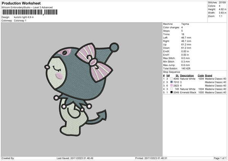228x161 pixels.
Task: Click the Max Stitch value 9.0 mm
Action: [185, 58]
